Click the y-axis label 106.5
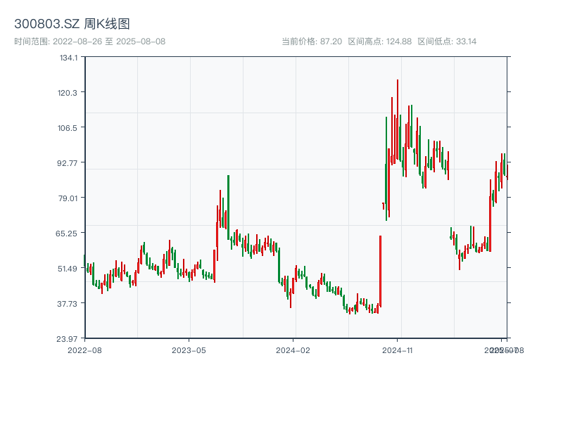The image size is (563, 422). click(x=68, y=128)
